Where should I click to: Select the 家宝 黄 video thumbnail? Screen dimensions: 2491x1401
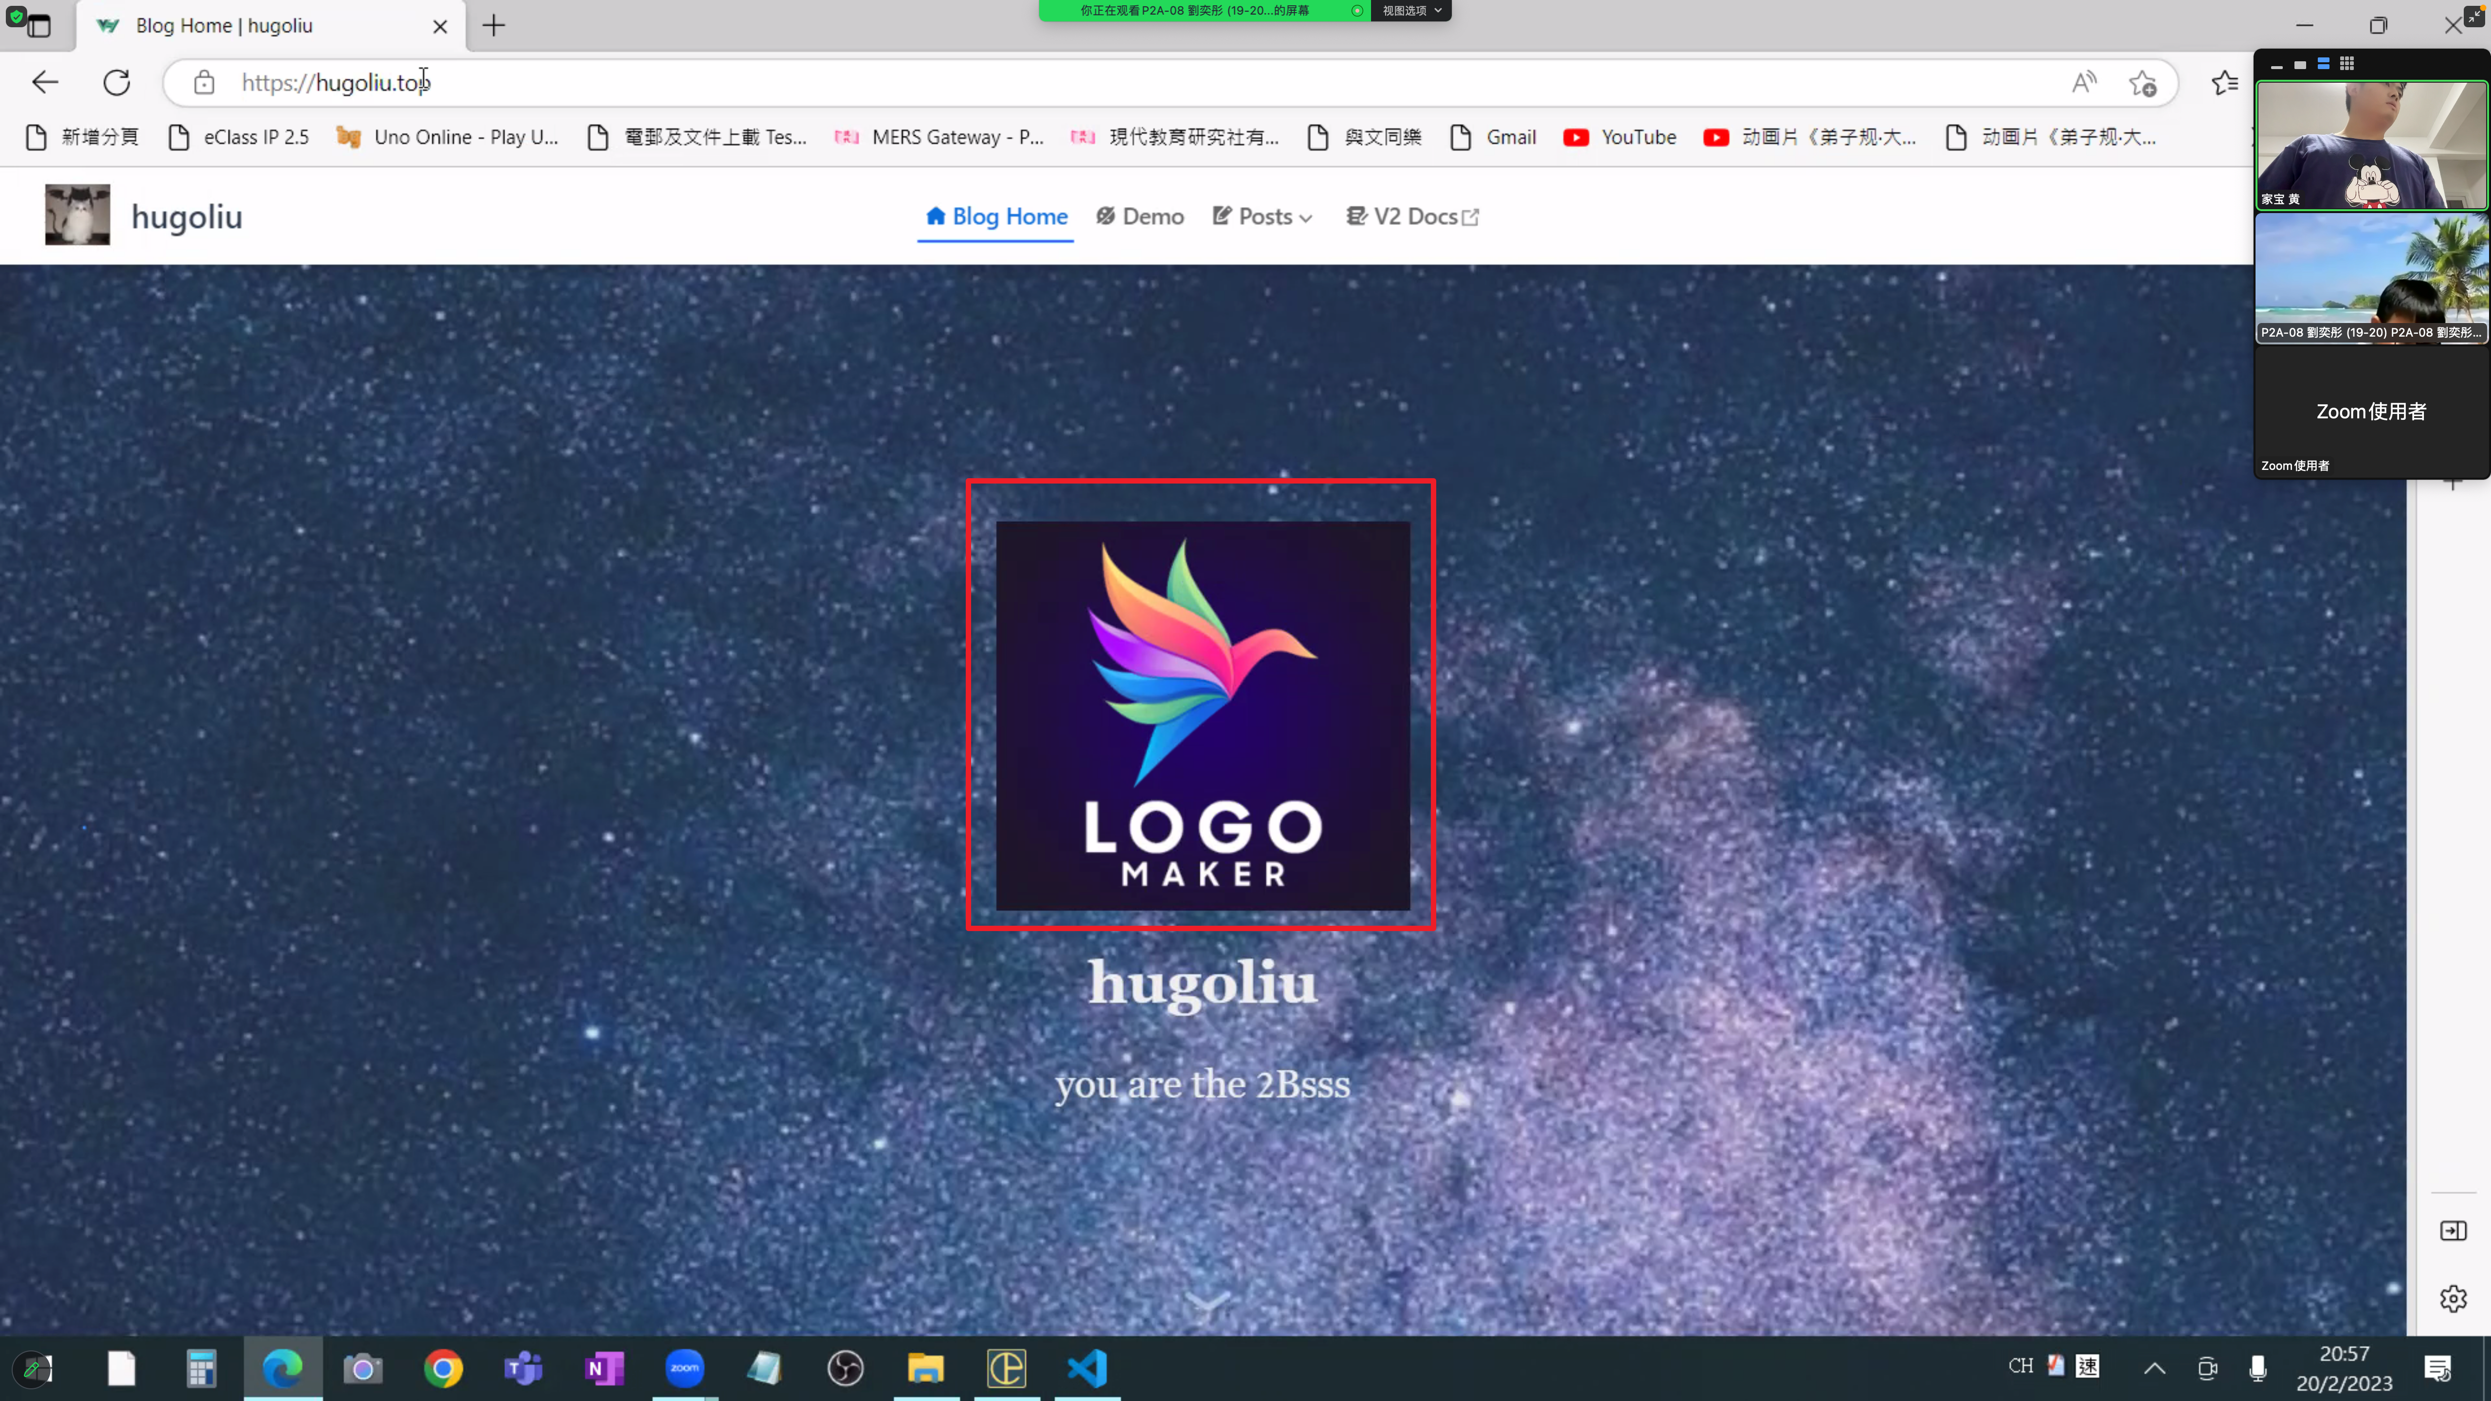[2371, 145]
